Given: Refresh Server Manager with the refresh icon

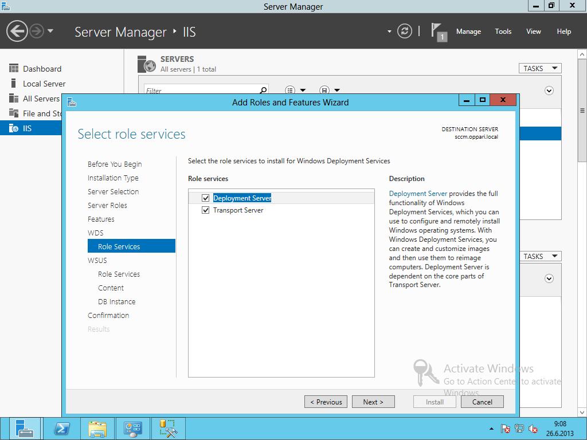Looking at the screenshot, I should [404, 31].
